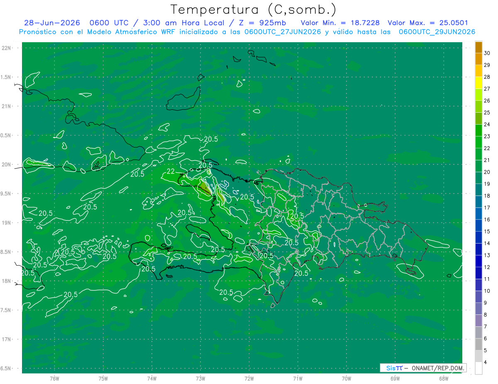The height and width of the screenshot is (384, 498).
Task: Pick the white bottom color scale swatch
Action: (478, 368)
